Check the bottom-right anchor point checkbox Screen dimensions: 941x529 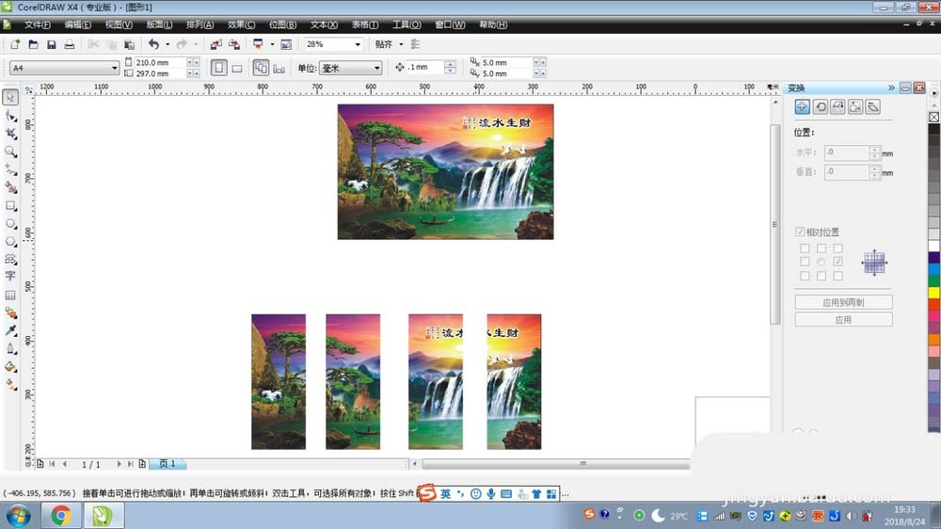837,276
